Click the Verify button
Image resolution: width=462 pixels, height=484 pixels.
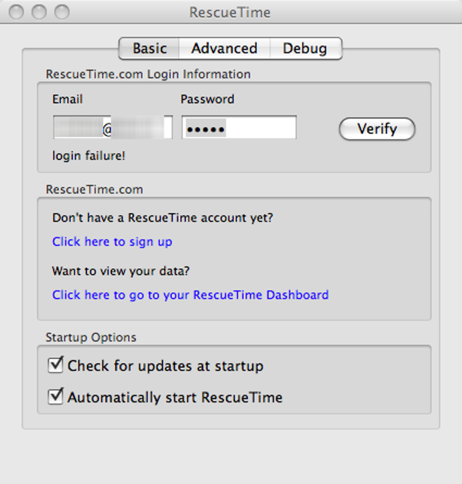click(377, 128)
